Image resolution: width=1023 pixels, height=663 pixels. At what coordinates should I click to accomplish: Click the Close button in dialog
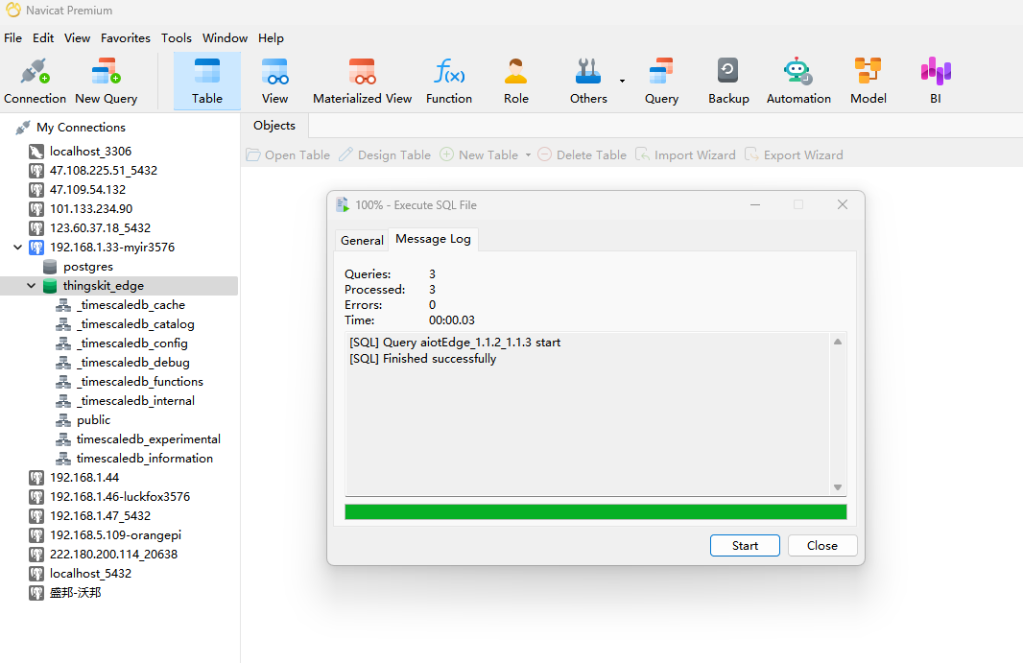coord(822,546)
